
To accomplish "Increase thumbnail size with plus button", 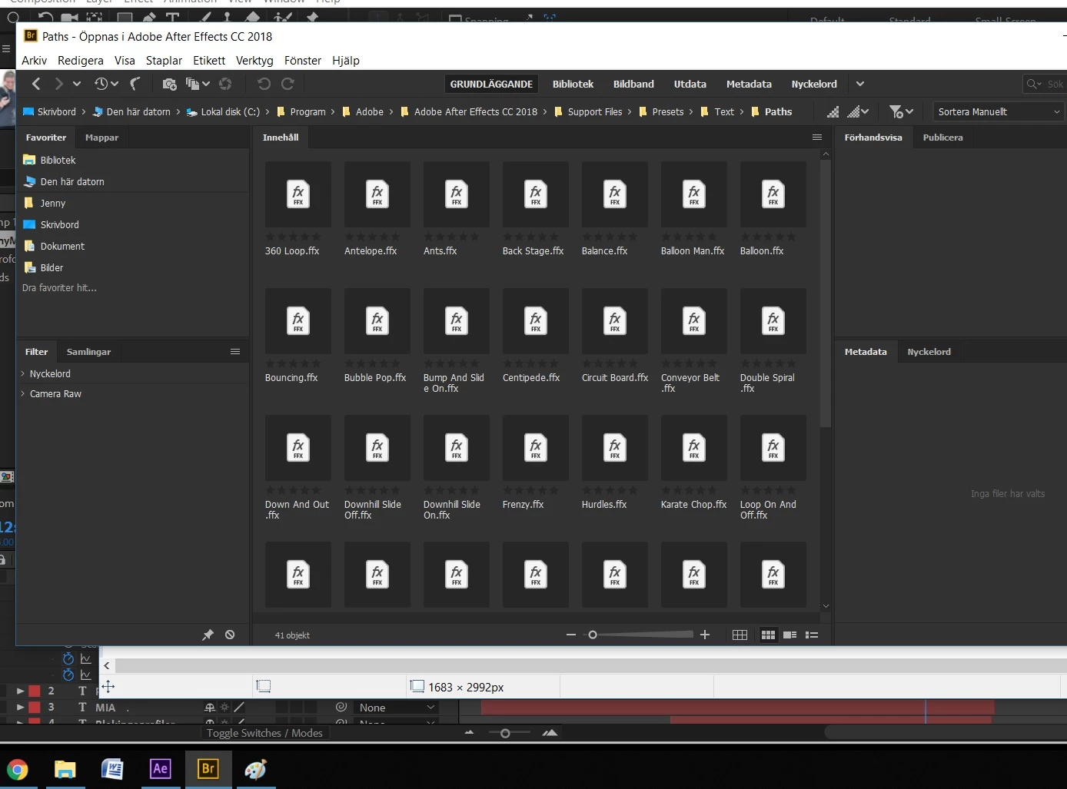I will tap(705, 635).
